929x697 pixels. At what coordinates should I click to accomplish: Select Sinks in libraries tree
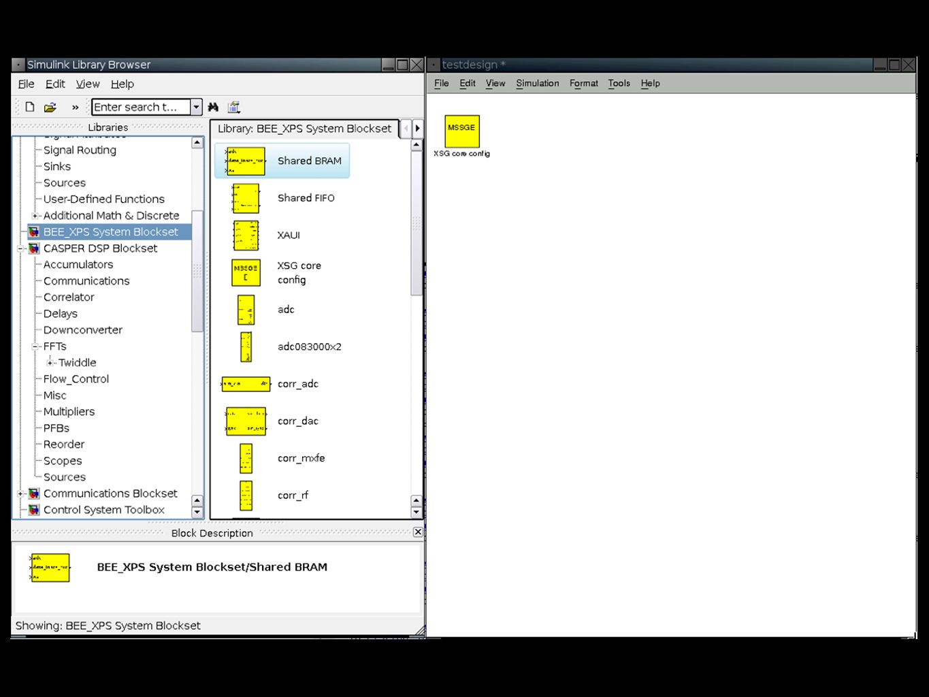tap(57, 167)
